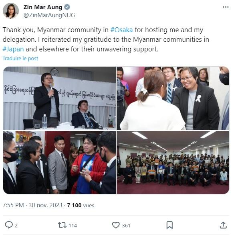The height and width of the screenshot is (237, 234).
Task: Click the 7 100 vues count
Action: pyautogui.click(x=81, y=205)
